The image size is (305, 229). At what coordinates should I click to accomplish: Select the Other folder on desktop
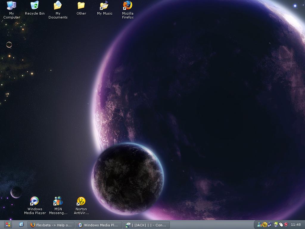81,6
